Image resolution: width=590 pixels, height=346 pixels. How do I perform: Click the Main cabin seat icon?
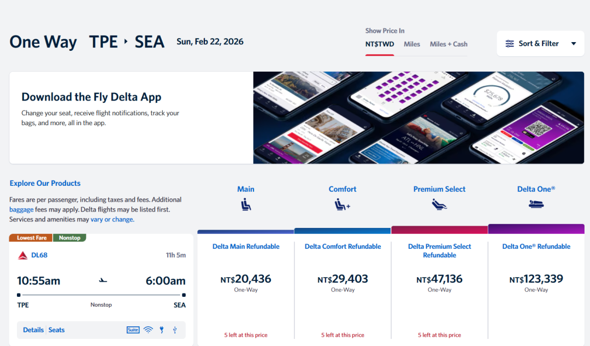(246, 205)
